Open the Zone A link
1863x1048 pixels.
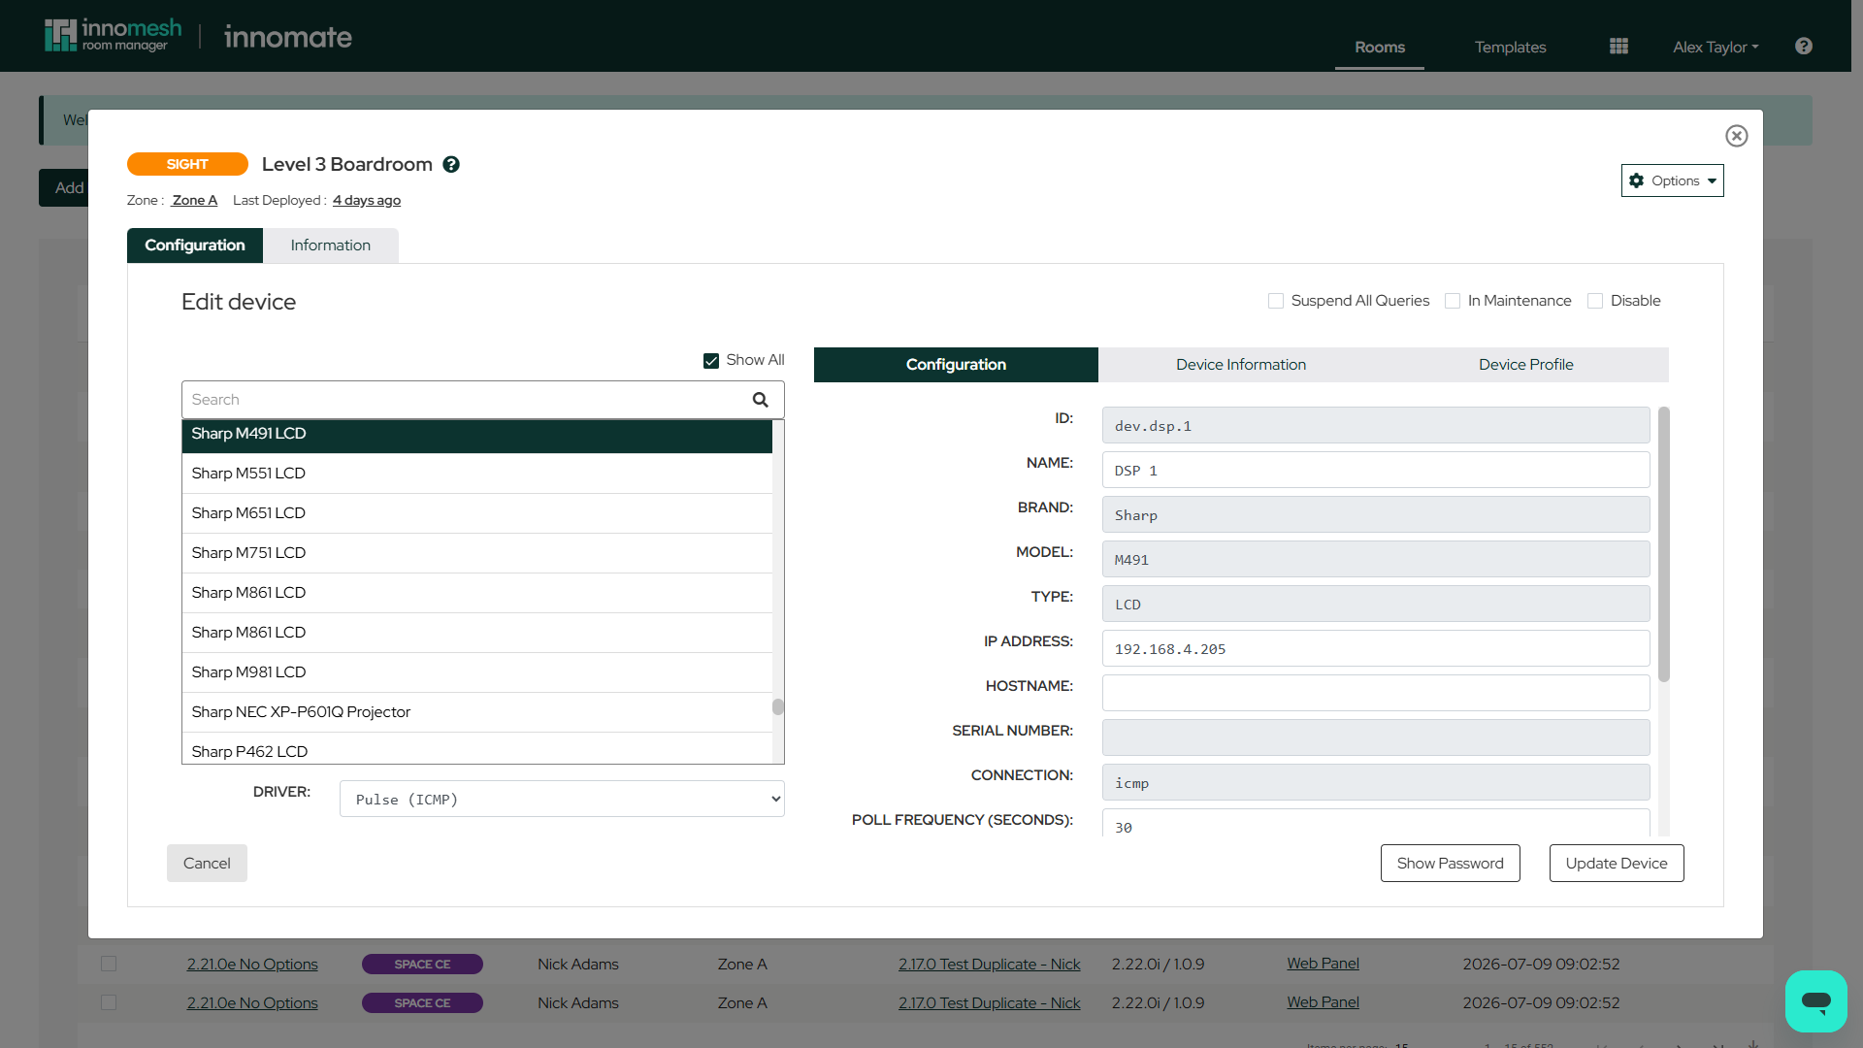(195, 200)
